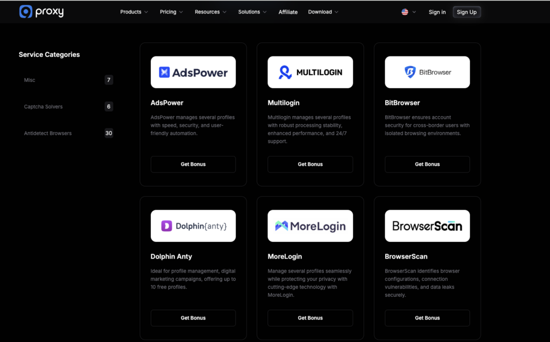Viewport: 550px width, 342px height.
Task: Click AdsPower description about user-friendly automation
Action: click(193, 125)
